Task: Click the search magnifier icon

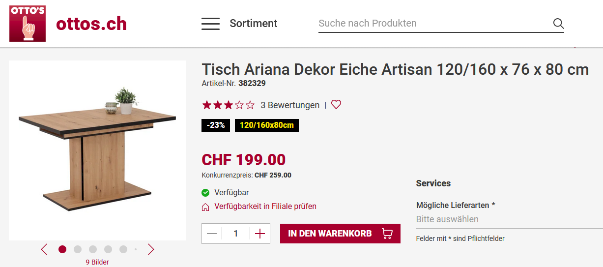Action: [558, 24]
